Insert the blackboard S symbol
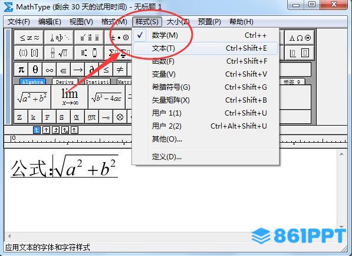The height and width of the screenshot is (256, 352). pos(63,117)
